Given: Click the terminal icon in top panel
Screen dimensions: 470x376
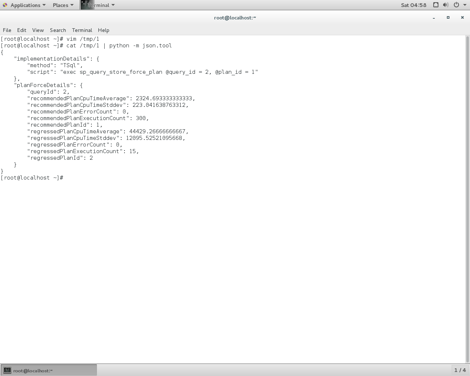Looking at the screenshot, I should tap(84, 5).
